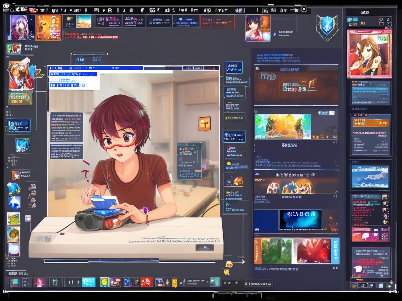Screen dimensions: 402x301
Task: Open the purple-haired character cover thumbnail
Action: pyautogui.click(x=23, y=27)
